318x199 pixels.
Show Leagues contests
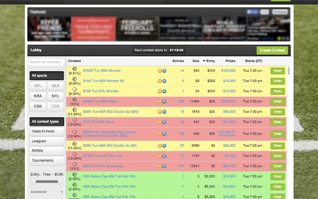coord(47,141)
